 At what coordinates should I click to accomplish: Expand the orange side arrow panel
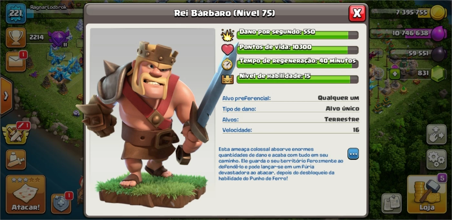tap(6, 96)
